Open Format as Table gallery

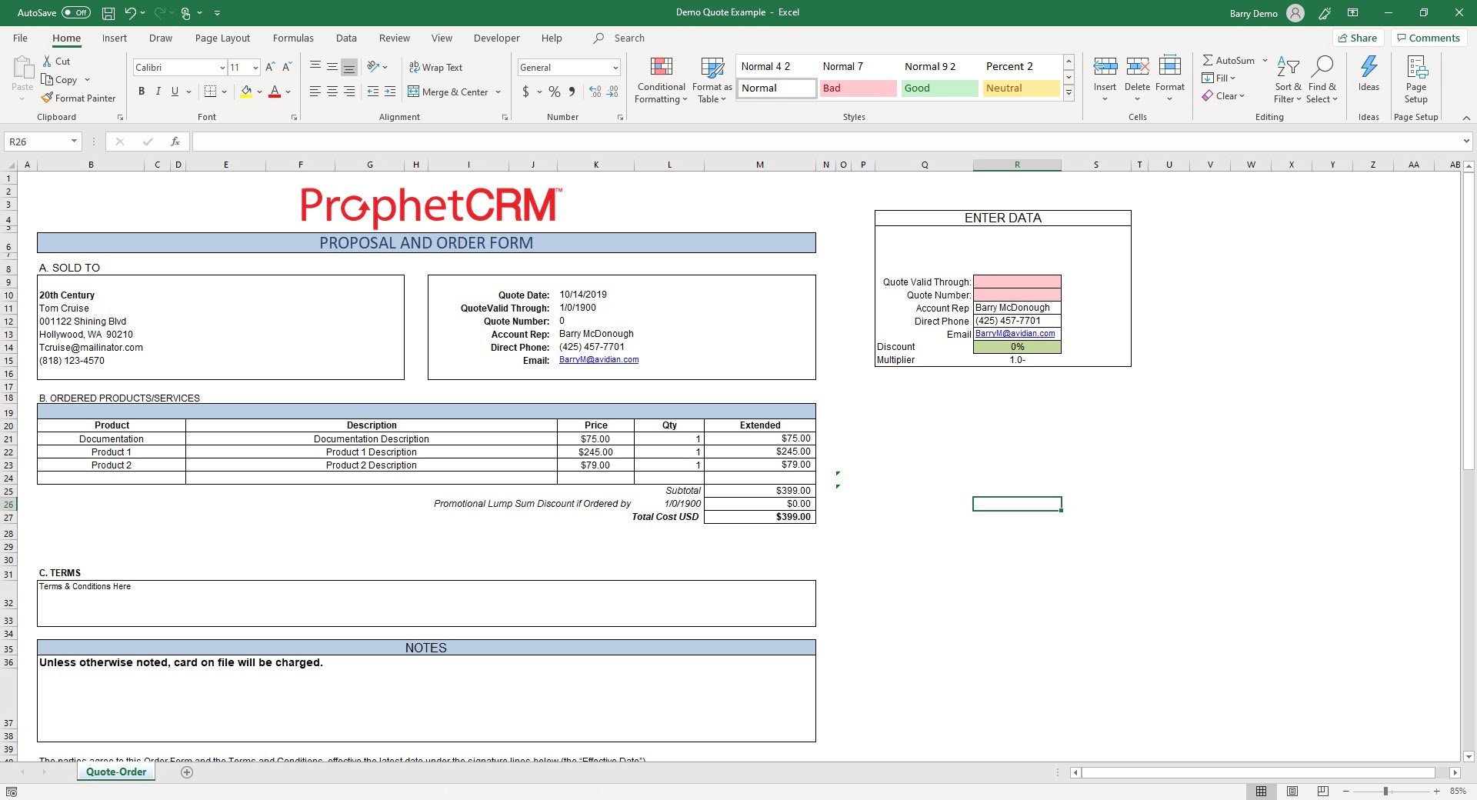712,80
